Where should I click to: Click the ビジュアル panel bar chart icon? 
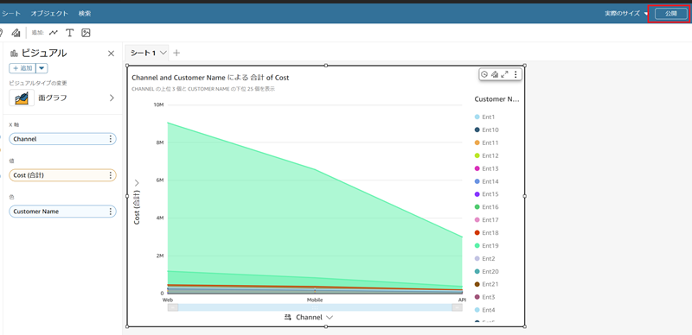click(14, 54)
